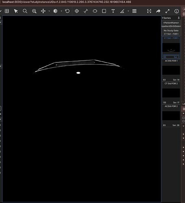Pick the ellipse ROI tool

(x=95, y=11)
